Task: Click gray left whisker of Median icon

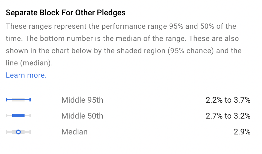Action: coord(9,132)
